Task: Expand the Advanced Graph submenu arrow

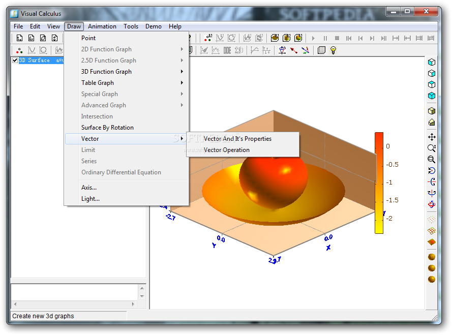Action: pyautogui.click(x=182, y=105)
